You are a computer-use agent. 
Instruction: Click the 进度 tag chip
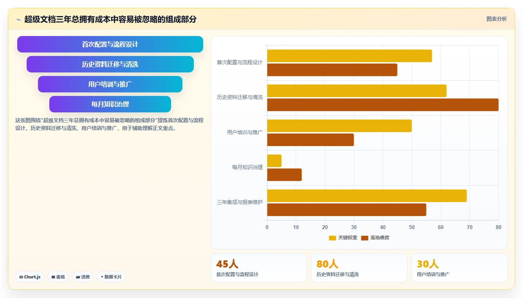click(x=83, y=277)
